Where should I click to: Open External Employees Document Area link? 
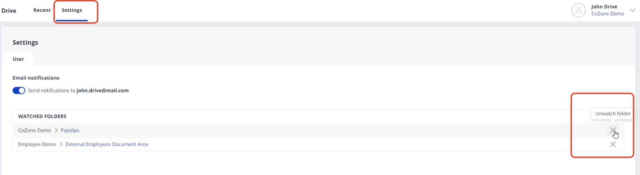coord(107,144)
